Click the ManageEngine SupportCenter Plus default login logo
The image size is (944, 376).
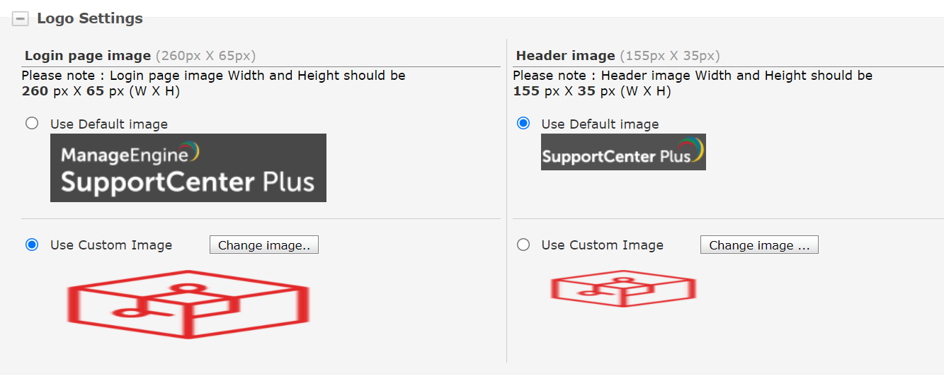pyautogui.click(x=188, y=168)
